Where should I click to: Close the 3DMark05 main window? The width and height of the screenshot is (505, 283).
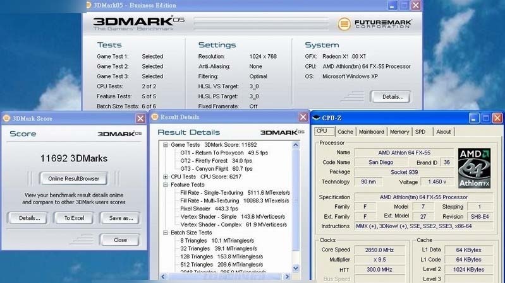[416, 5]
